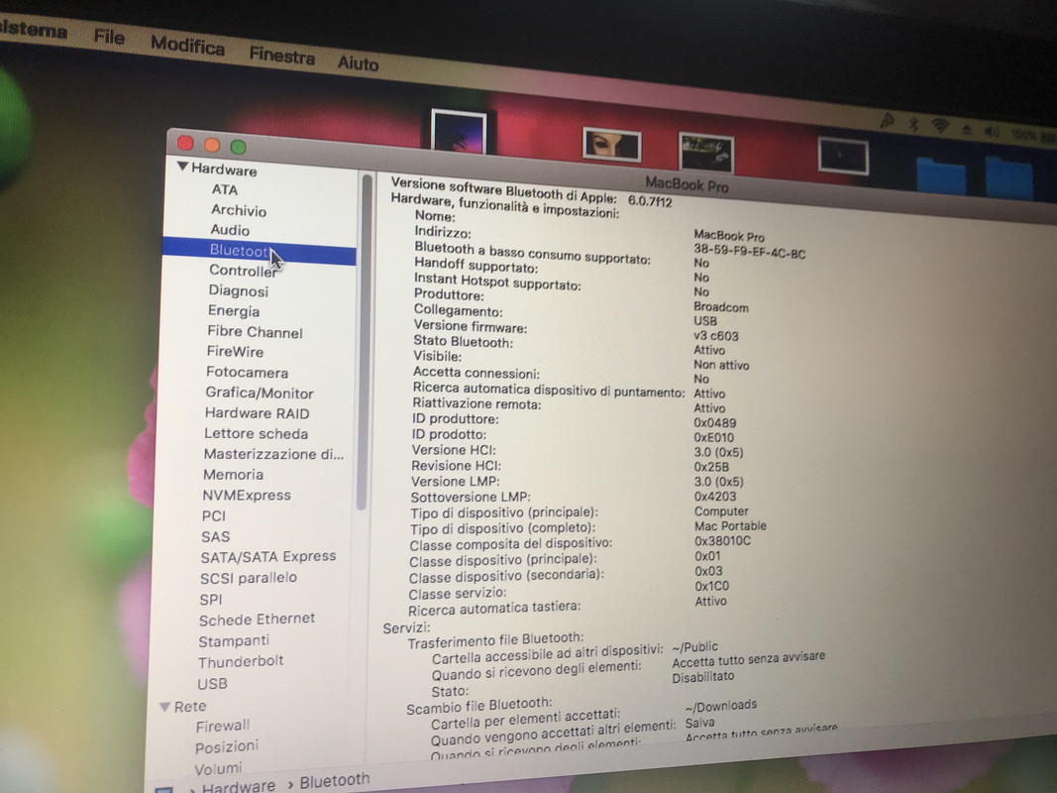This screenshot has width=1057, height=793.
Task: Click the green zoom window button
Action: click(x=238, y=147)
